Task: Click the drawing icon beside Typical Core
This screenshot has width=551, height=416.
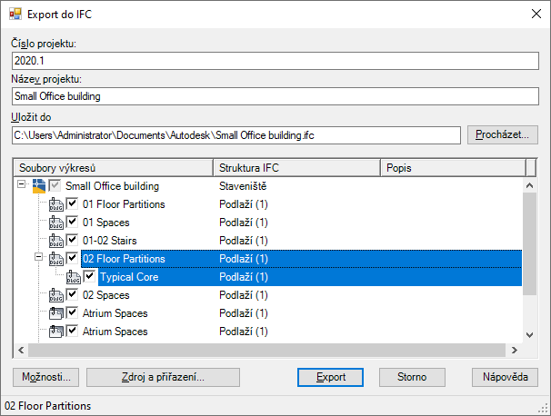Action: pos(74,277)
